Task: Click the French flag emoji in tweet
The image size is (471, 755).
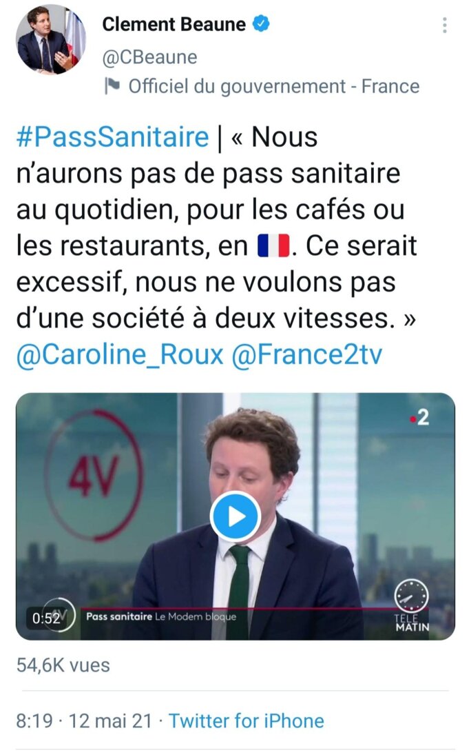Action: (x=274, y=245)
